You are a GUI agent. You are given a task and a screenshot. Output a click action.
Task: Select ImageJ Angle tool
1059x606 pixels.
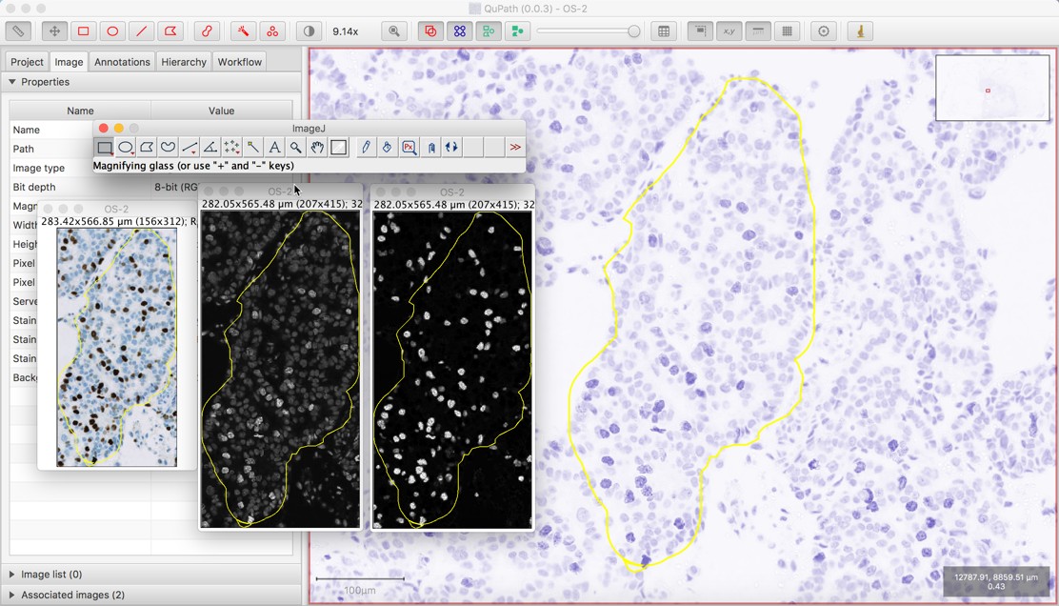coord(210,148)
